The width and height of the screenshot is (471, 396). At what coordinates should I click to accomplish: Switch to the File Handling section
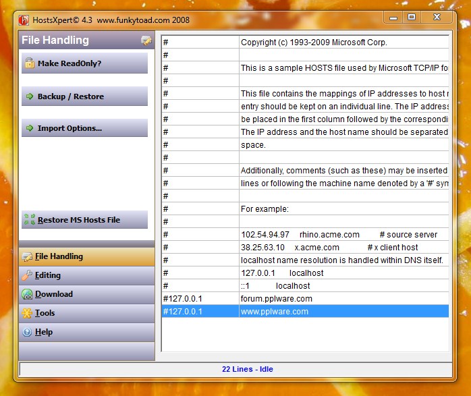(86, 256)
